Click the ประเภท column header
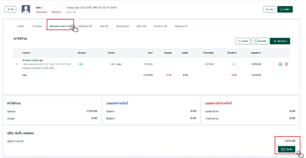306x158 pixels. pos(81,53)
